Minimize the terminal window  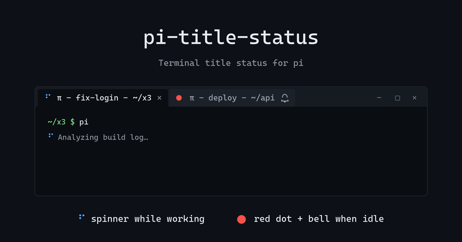click(x=379, y=98)
